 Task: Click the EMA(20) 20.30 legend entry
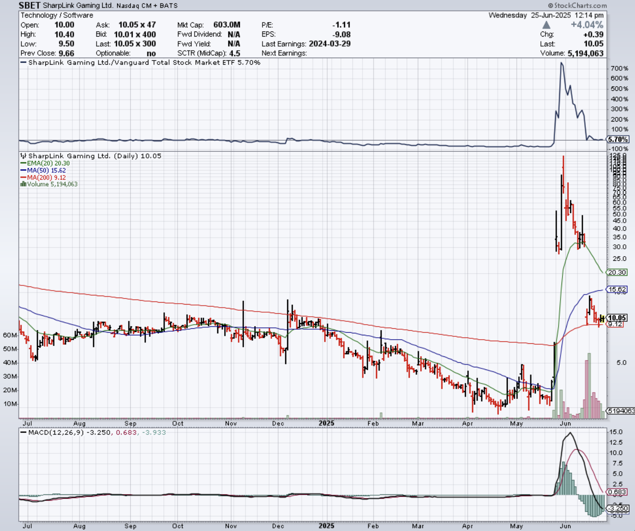tap(45, 163)
